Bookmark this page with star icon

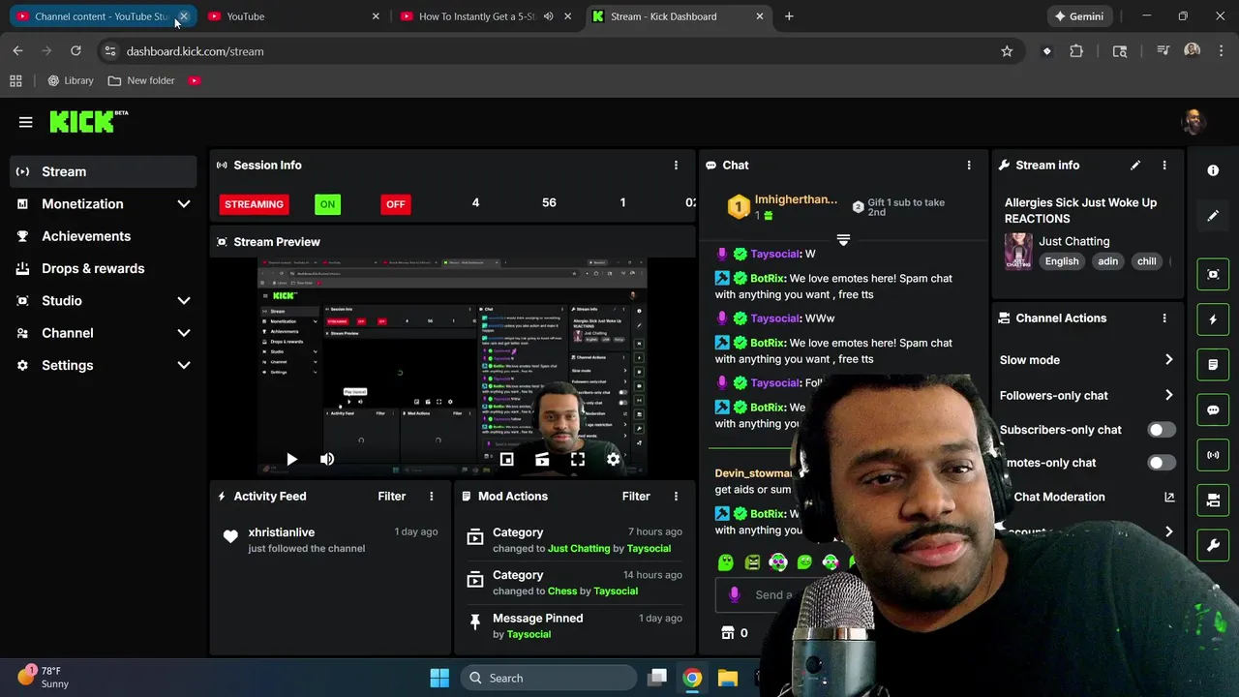point(1007,51)
